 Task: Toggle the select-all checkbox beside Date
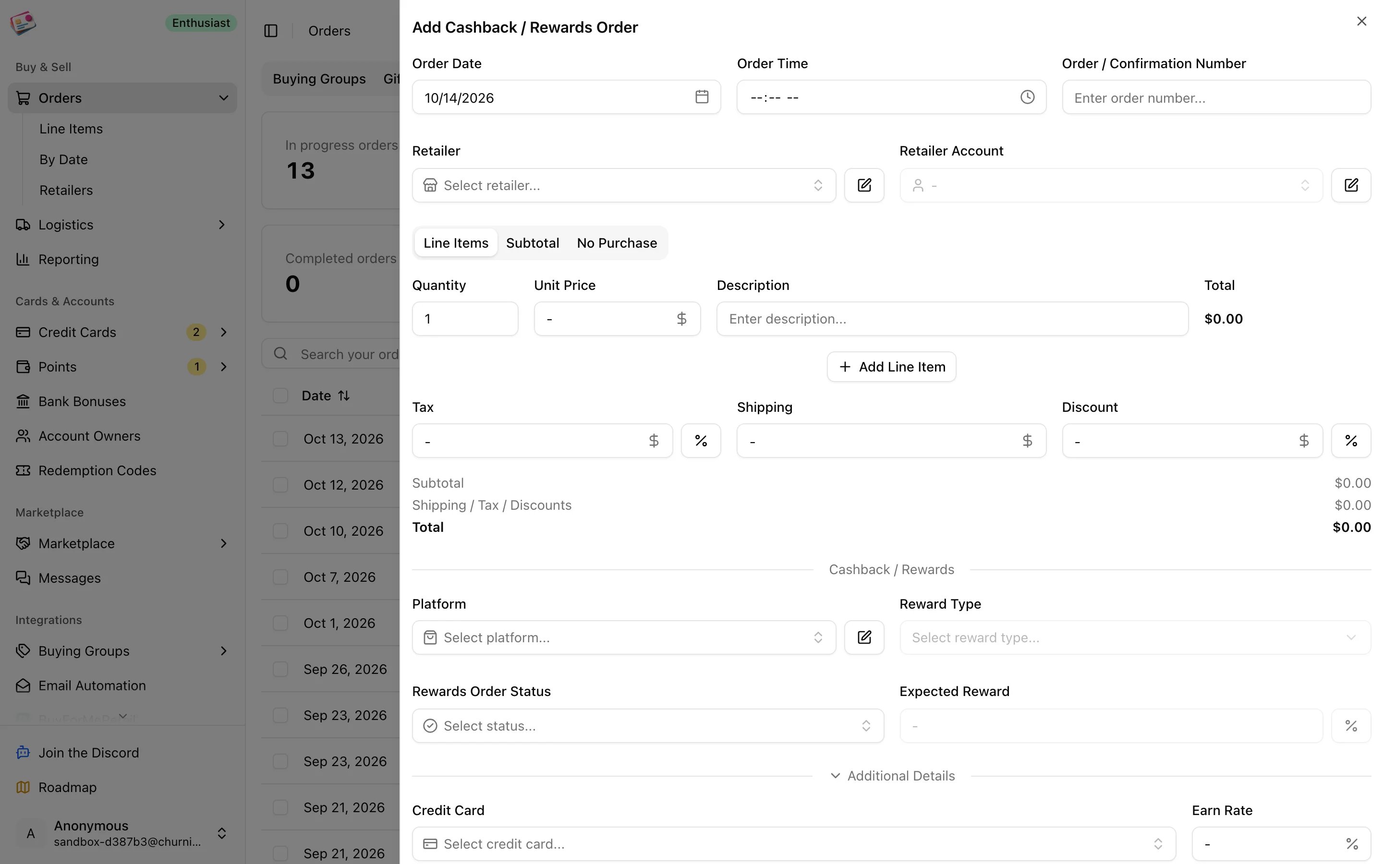click(x=280, y=396)
